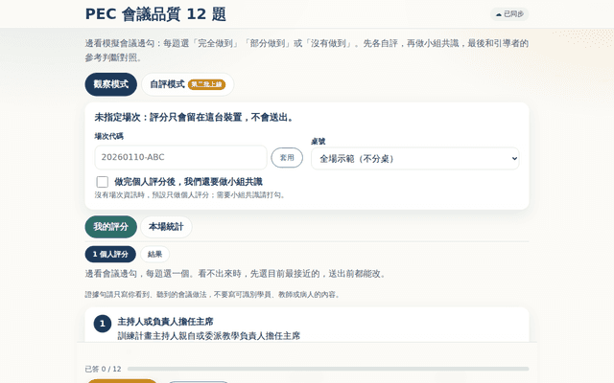Click the label 做完個人評分後，我們還要做小組共識
This screenshot has width=614, height=383.
pyautogui.click(x=188, y=182)
